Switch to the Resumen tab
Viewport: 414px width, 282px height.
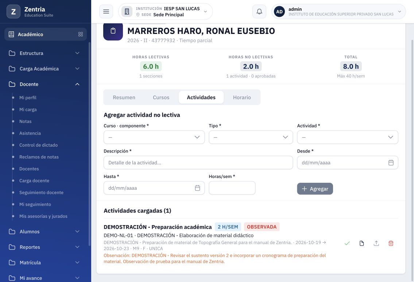[x=124, y=97]
